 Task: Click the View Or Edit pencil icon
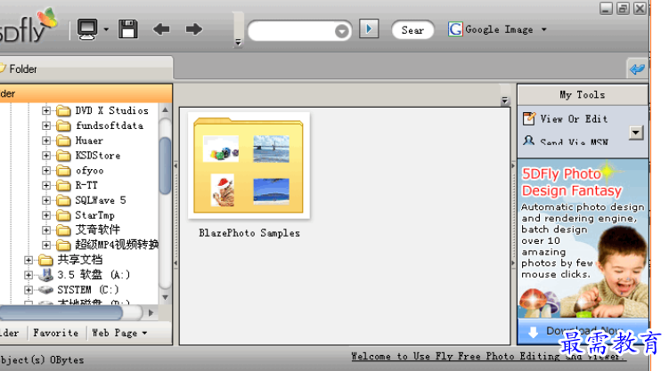(x=529, y=118)
